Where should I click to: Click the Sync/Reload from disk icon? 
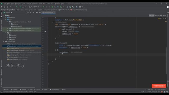point(7,7)
